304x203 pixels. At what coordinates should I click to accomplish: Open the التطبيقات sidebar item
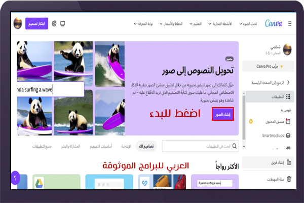[x=270, y=96]
